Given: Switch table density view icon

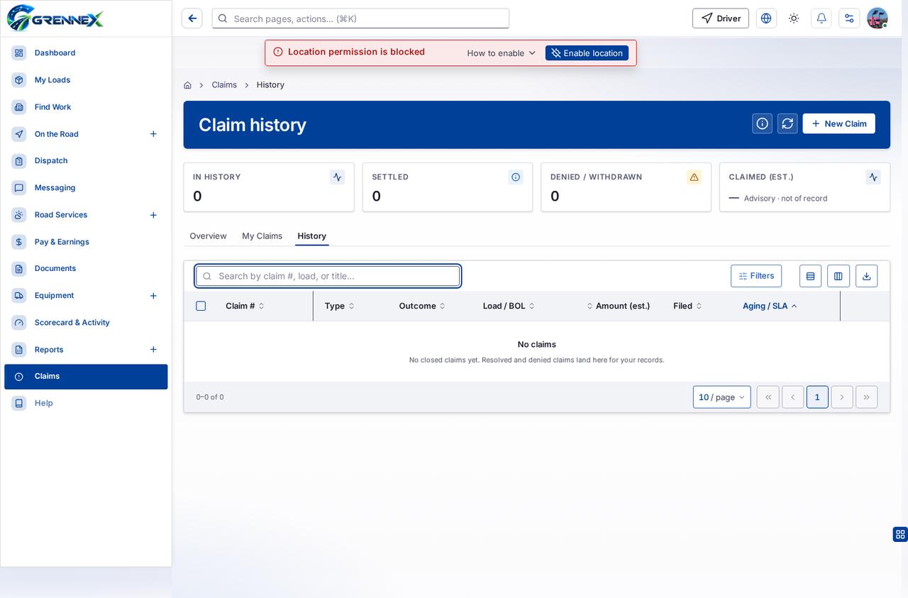Looking at the screenshot, I should pos(810,276).
